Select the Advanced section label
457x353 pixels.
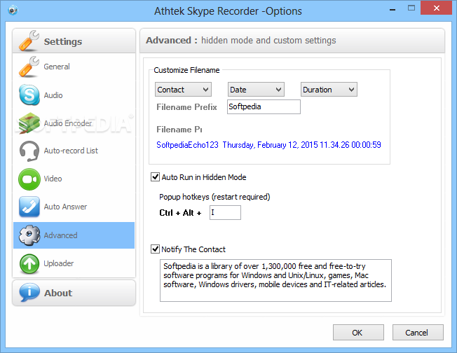coord(60,235)
